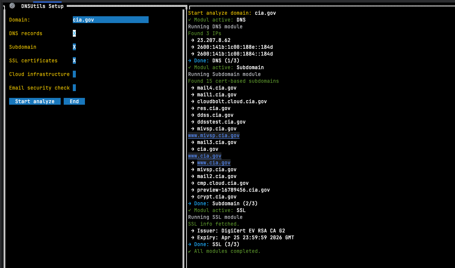455x268 pixels.
Task: Click the 'Running SSL module' line
Action: [x=215, y=217]
